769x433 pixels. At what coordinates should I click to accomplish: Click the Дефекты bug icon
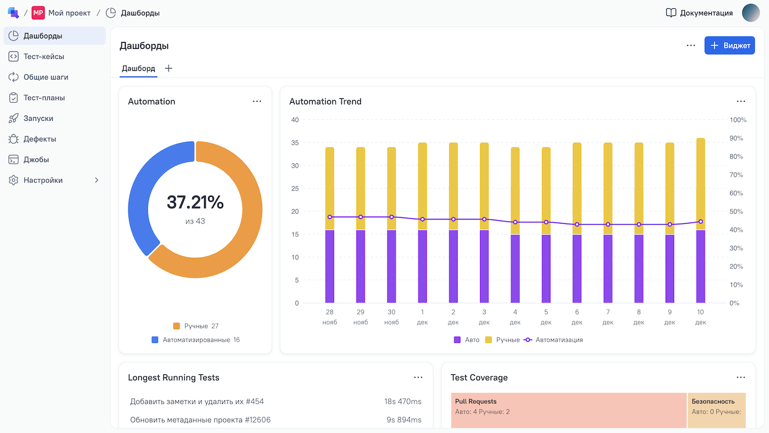point(14,139)
